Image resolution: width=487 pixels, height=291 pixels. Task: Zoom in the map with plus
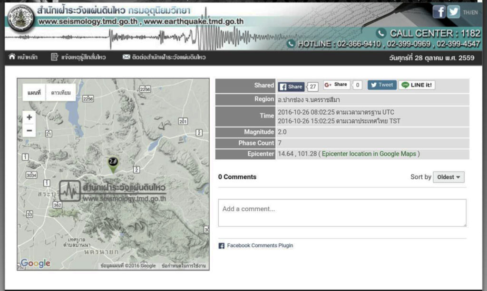29,117
